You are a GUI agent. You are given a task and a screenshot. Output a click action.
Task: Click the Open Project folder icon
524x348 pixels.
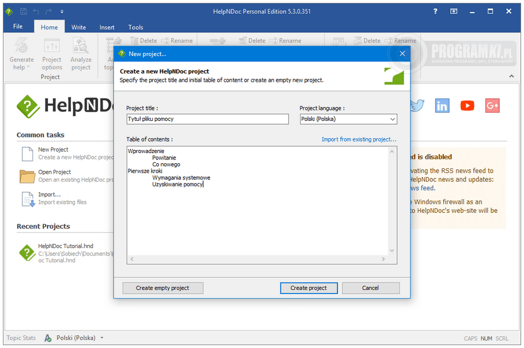pos(28,176)
